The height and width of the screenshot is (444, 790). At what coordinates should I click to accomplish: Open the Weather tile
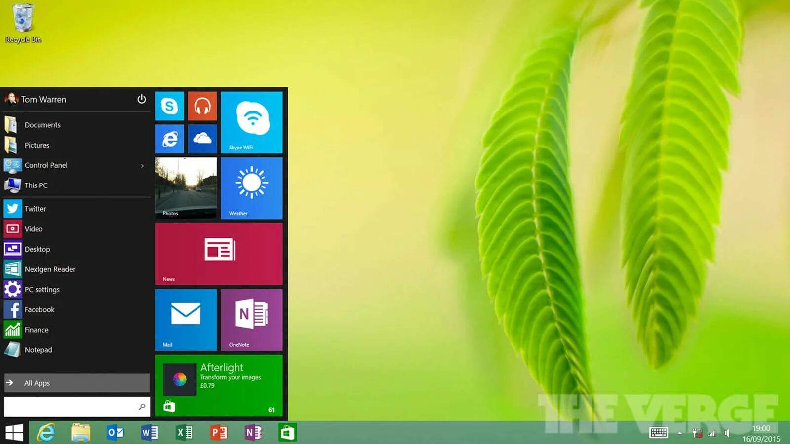pyautogui.click(x=252, y=188)
